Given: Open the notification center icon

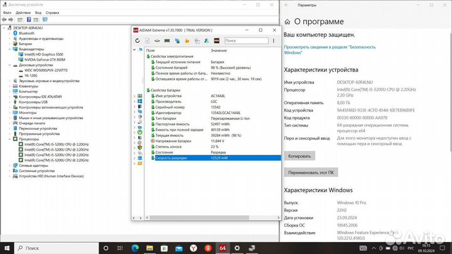Looking at the screenshot, I should [443, 248].
